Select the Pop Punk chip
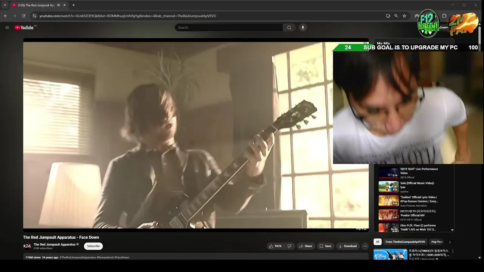This screenshot has height=272, width=484. pyautogui.click(x=437, y=242)
